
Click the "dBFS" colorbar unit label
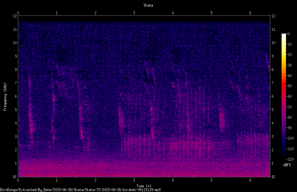tap(287, 165)
